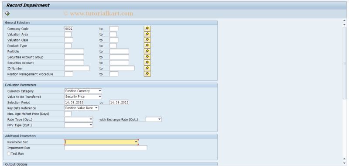349x166 pixels.
Task: Click the Product Type from field
Action: coord(68,46)
